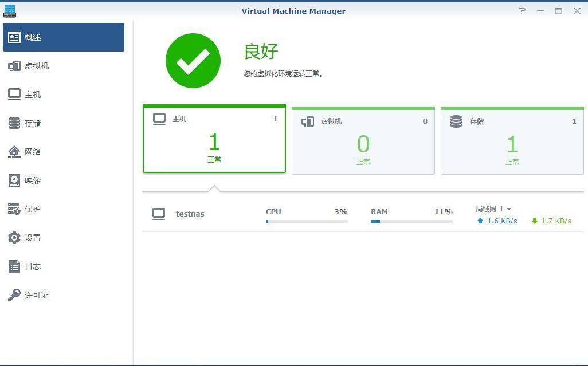The width and height of the screenshot is (588, 366).
Task: Click the testnas host name
Action: [190, 214]
